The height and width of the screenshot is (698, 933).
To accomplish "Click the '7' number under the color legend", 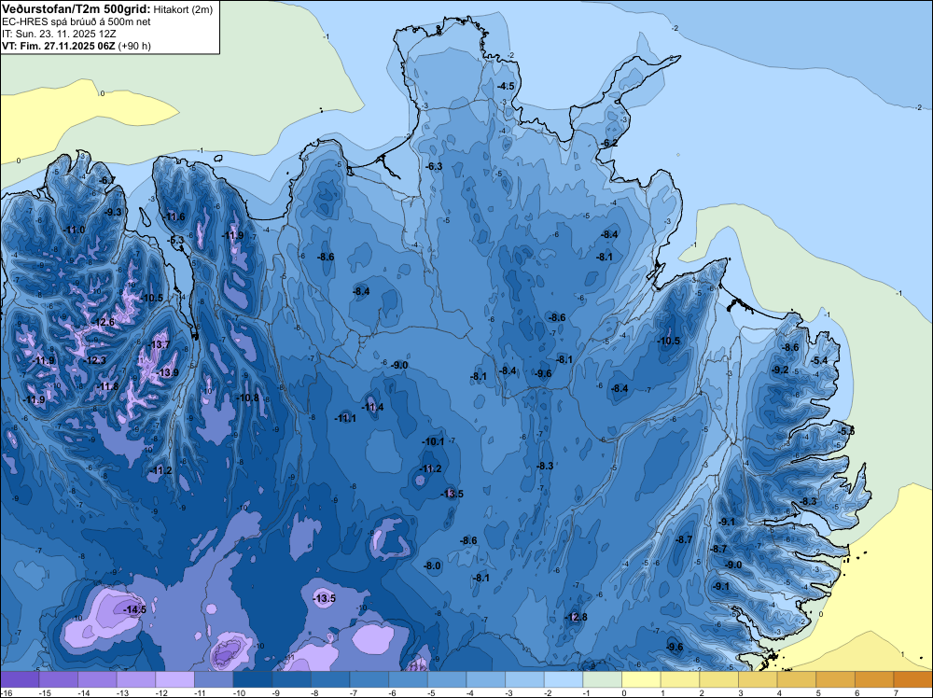I will coord(896,692).
